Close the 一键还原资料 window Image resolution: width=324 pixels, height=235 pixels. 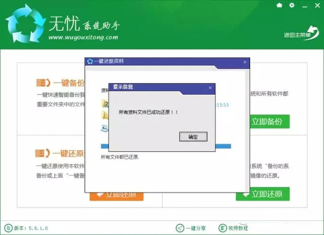point(245,62)
